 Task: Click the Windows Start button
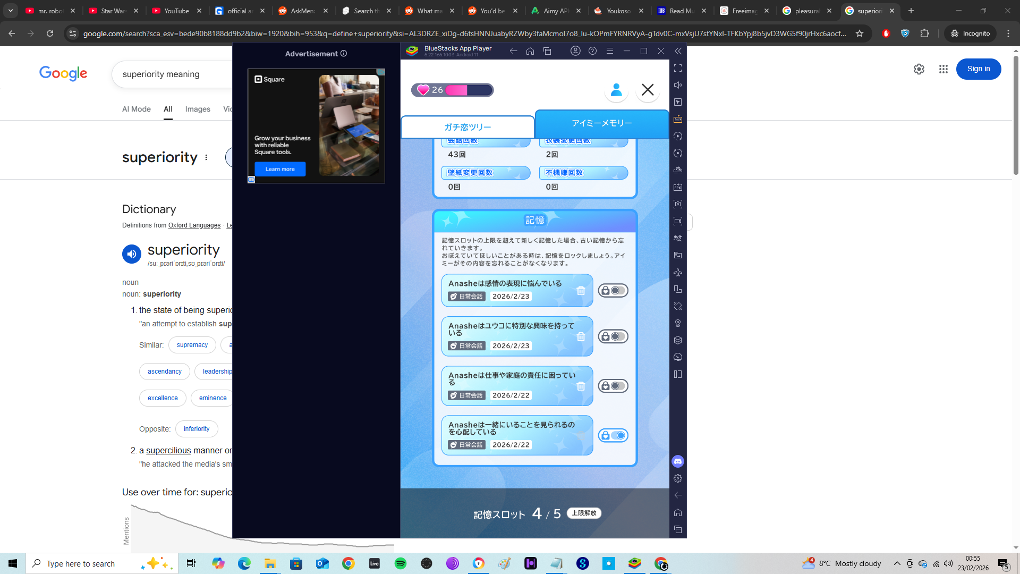pyautogui.click(x=13, y=563)
